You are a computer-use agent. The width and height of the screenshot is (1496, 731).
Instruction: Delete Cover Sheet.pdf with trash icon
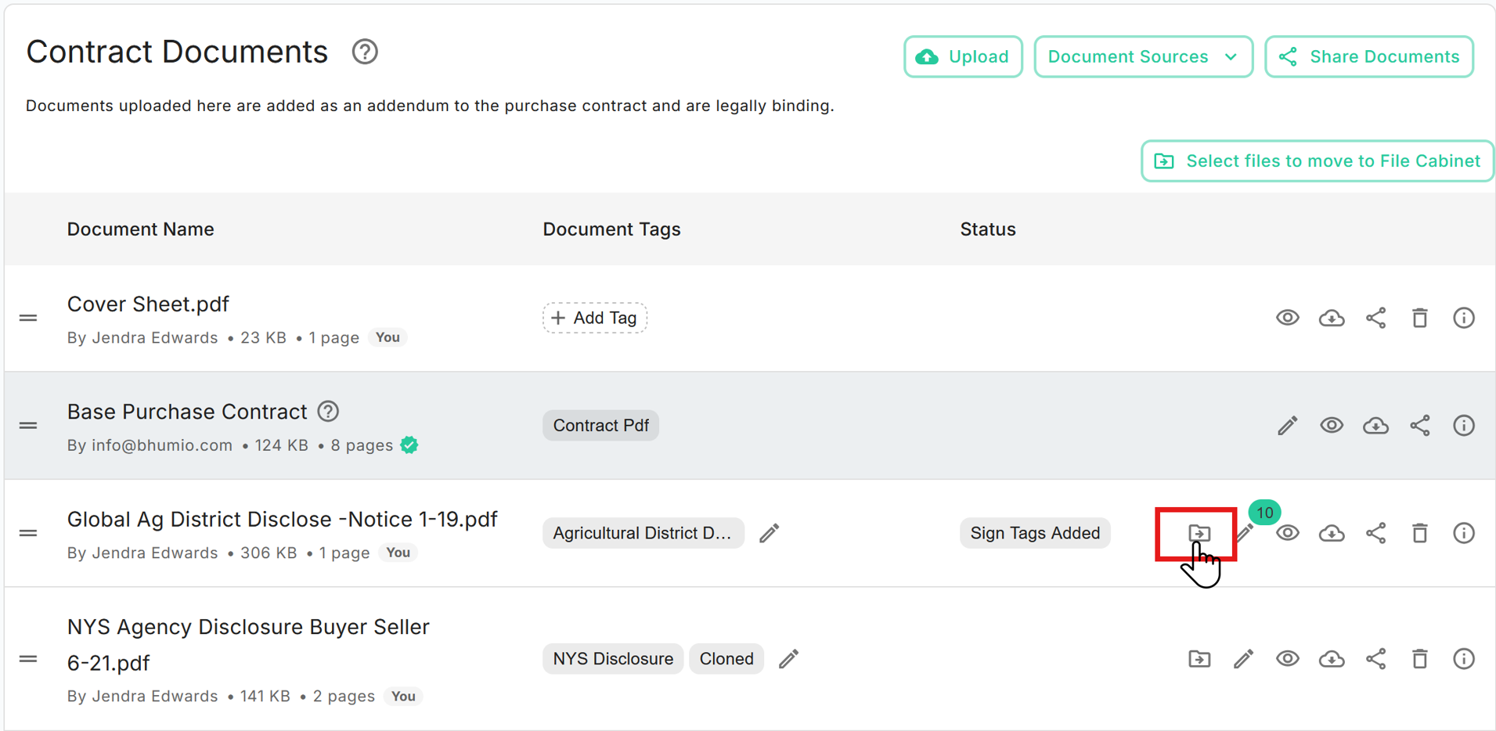click(1420, 318)
